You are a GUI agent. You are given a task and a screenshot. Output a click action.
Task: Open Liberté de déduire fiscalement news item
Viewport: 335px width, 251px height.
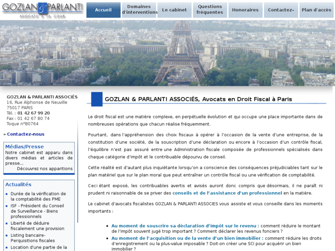pos(37,226)
